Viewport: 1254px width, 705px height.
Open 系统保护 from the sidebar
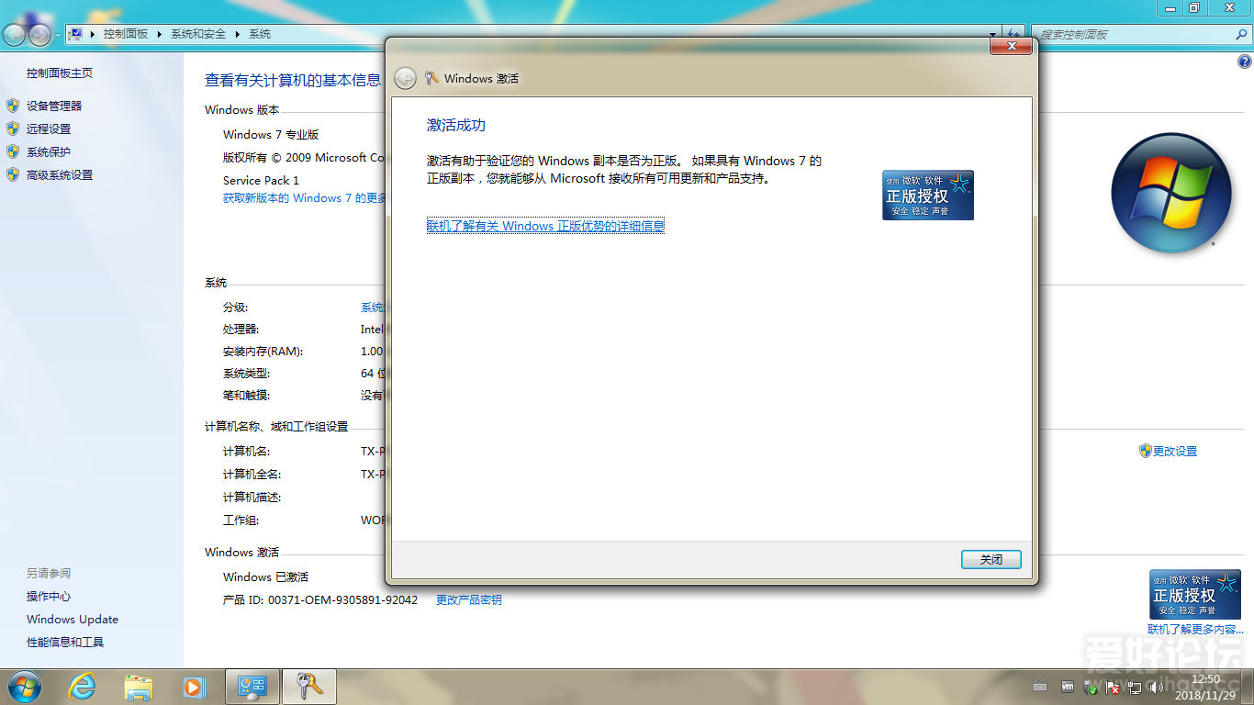49,151
